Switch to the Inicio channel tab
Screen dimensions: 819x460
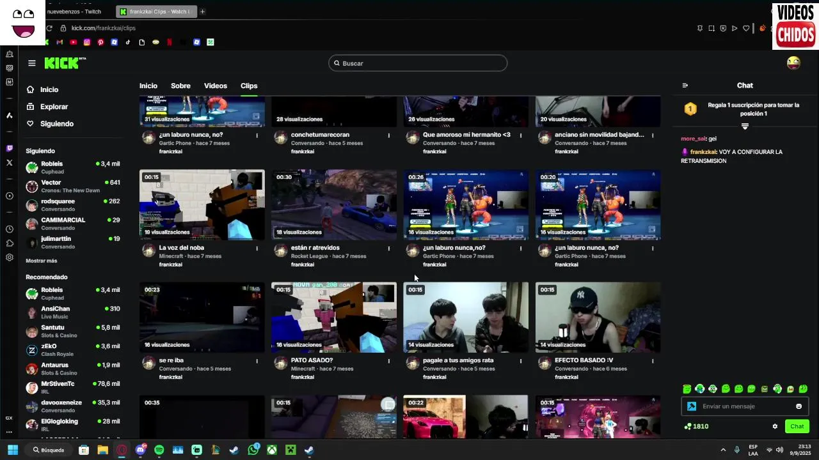[x=148, y=86]
